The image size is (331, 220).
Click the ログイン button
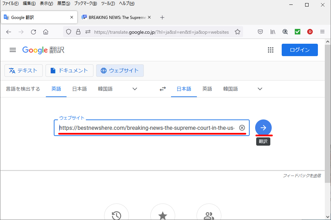(300, 50)
